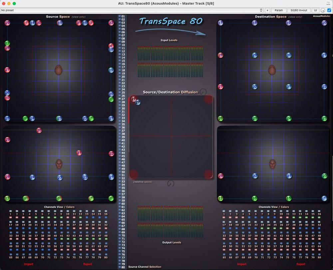Select blue ball 16 in Source Space

(85, 23)
